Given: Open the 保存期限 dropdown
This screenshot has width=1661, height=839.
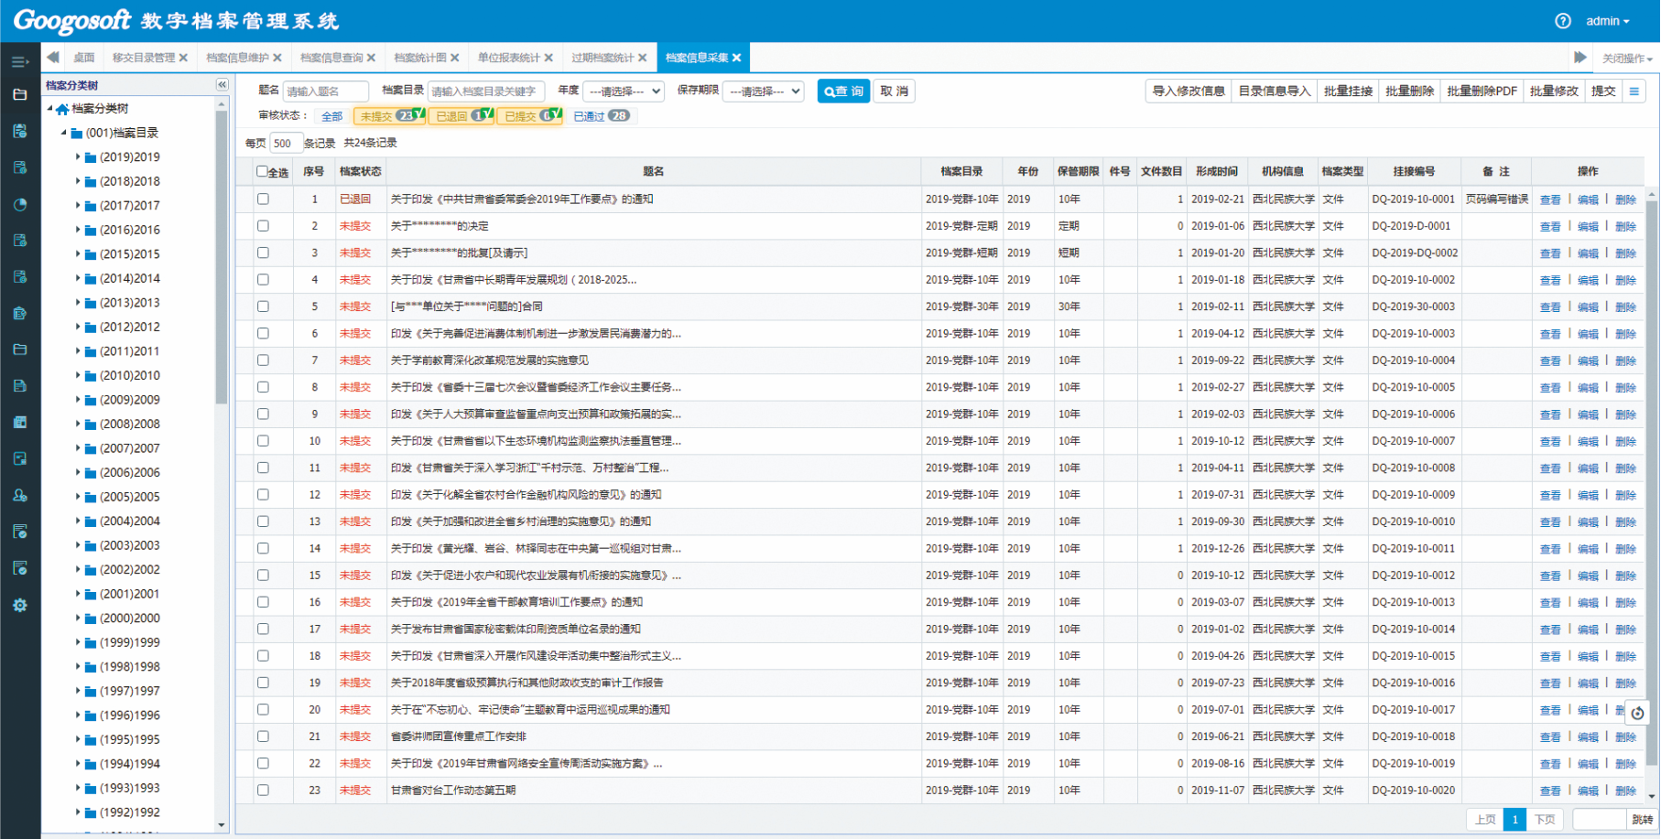Looking at the screenshot, I should pos(764,91).
